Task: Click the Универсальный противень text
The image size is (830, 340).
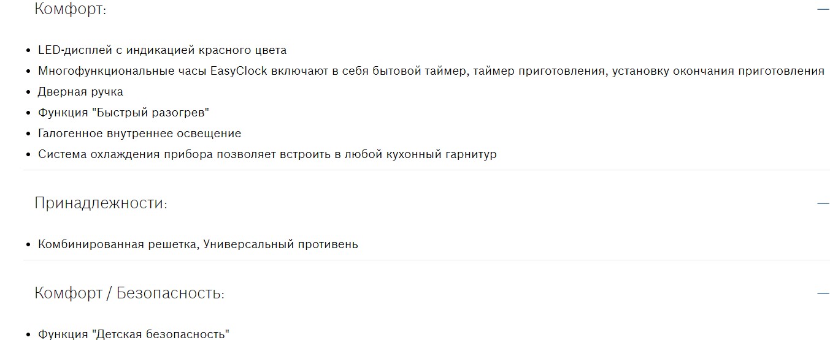Action: (x=280, y=244)
